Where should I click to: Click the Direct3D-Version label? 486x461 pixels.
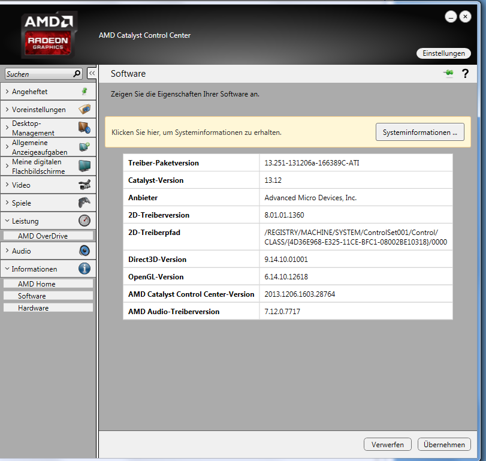(x=157, y=259)
